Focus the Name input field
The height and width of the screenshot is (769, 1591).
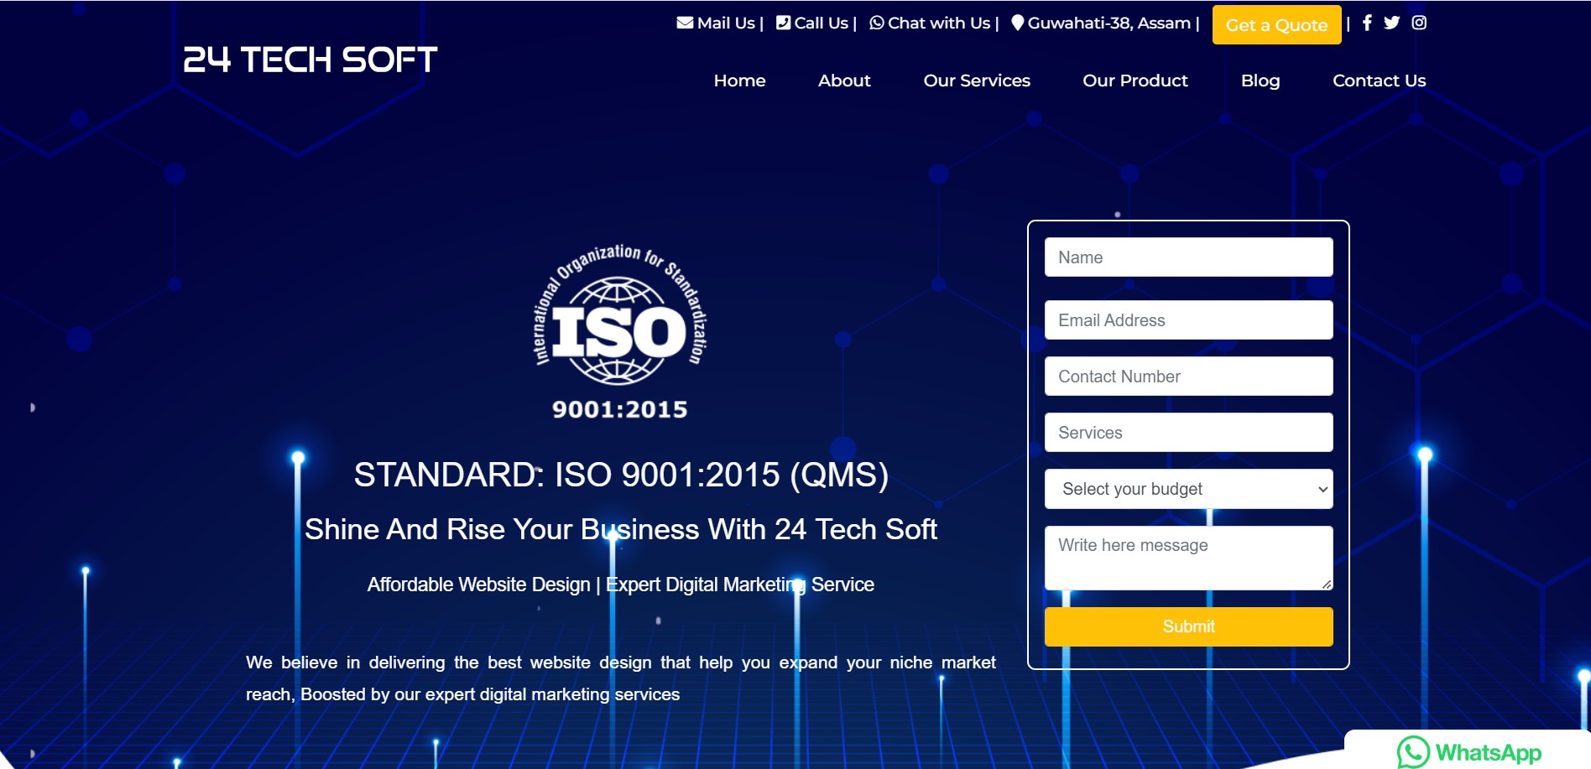pos(1188,257)
